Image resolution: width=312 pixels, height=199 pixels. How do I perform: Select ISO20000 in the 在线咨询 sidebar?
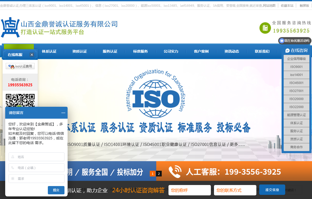[x=296, y=99]
